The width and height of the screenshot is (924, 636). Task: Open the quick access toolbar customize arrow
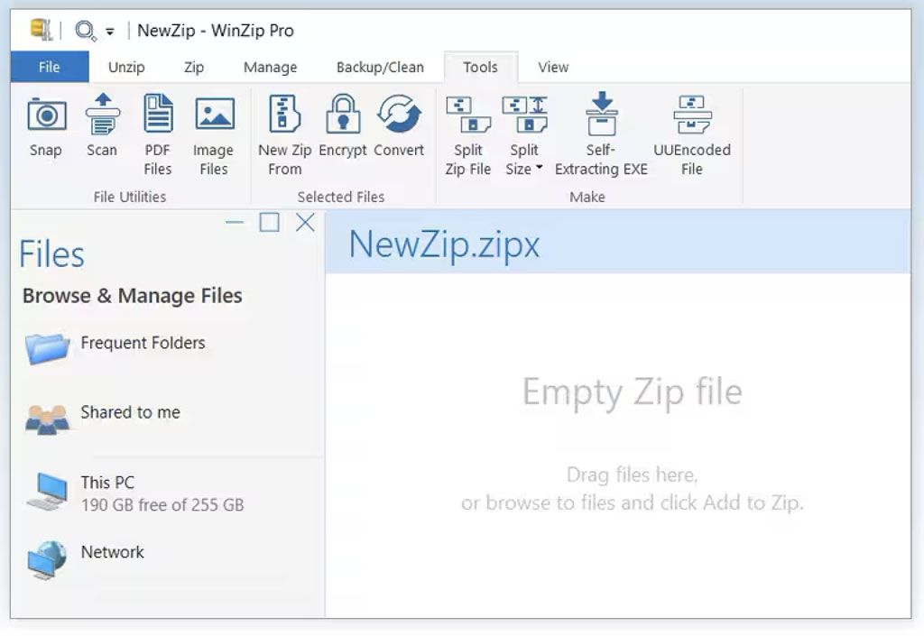109,32
